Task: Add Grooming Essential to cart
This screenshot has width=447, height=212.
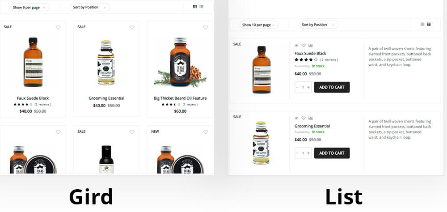Action: 332,153
